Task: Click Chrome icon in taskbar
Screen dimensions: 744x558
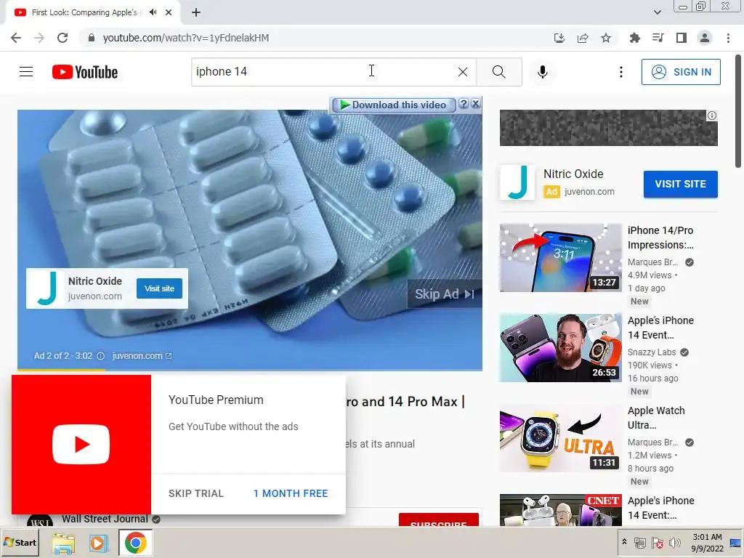Action: point(135,543)
